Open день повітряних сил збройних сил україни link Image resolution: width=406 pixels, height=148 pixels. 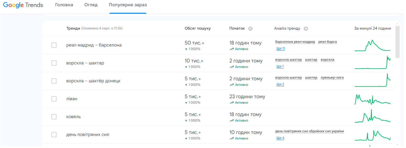click(x=309, y=131)
